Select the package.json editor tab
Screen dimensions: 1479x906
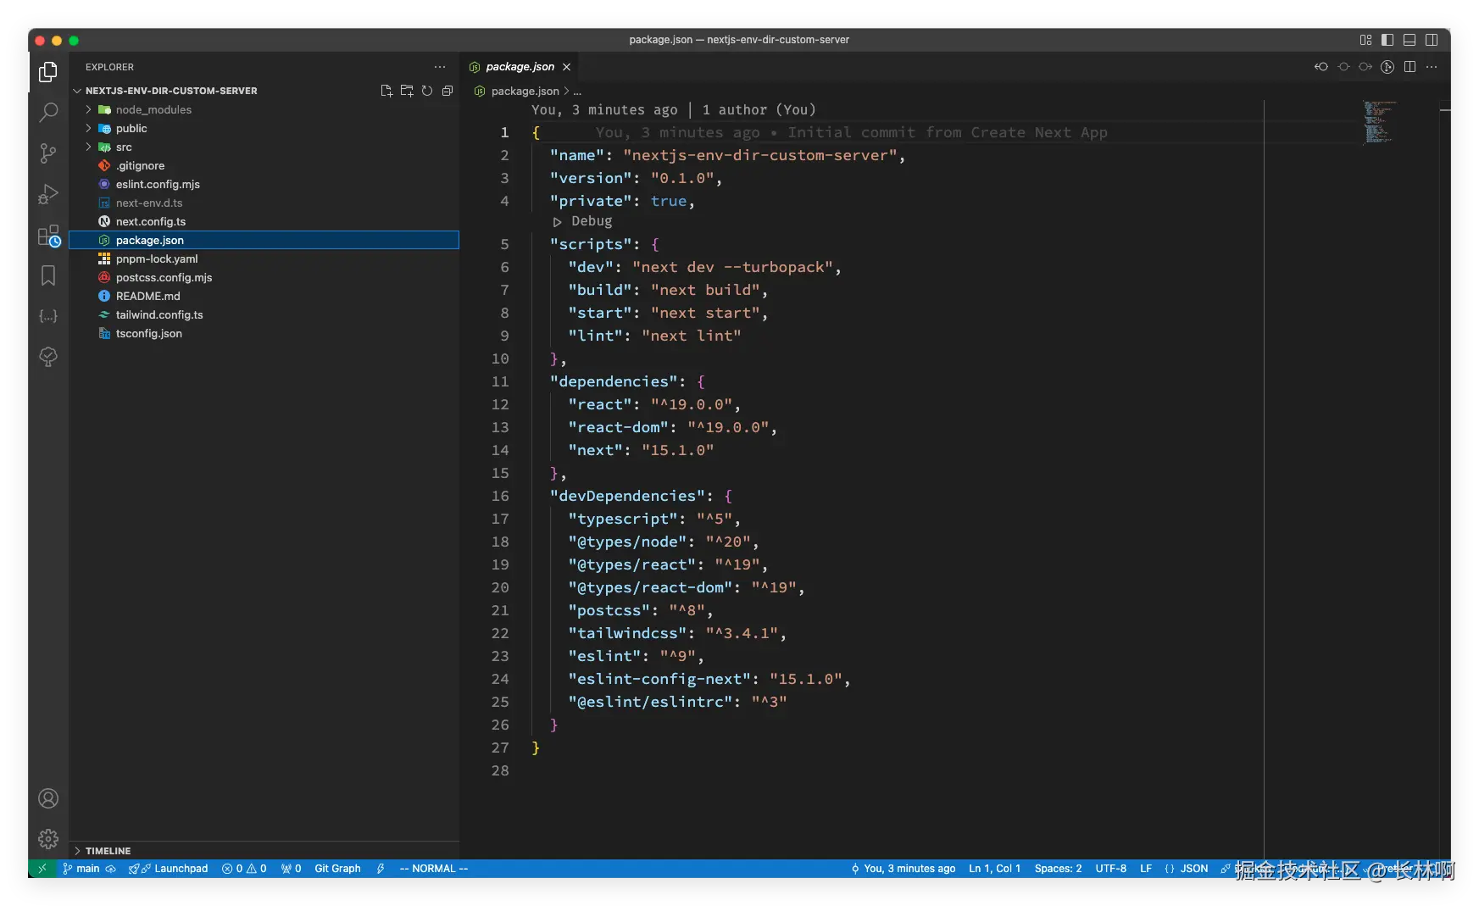coord(520,67)
